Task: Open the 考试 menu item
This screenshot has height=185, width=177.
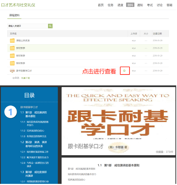Action: (x=150, y=5)
